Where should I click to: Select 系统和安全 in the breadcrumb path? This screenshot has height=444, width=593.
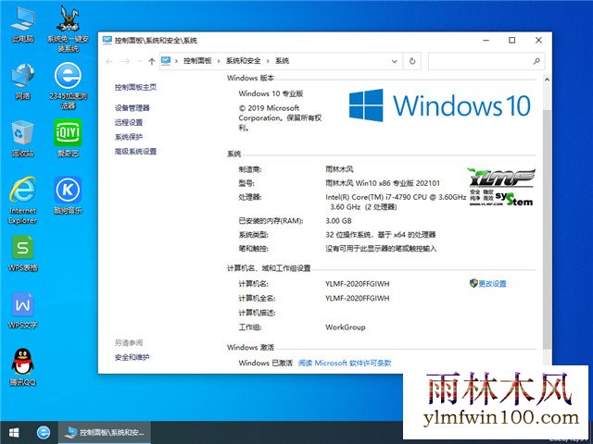[x=243, y=61]
